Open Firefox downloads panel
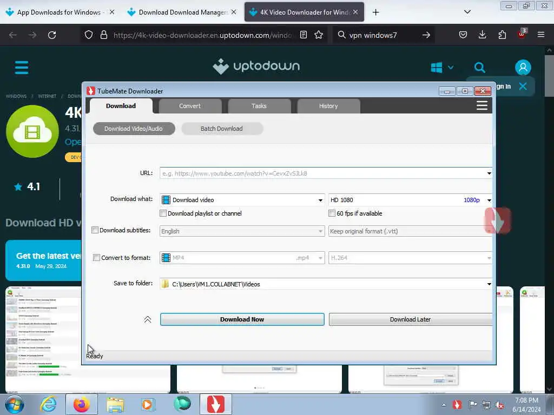This screenshot has width=554, height=415. click(x=482, y=35)
